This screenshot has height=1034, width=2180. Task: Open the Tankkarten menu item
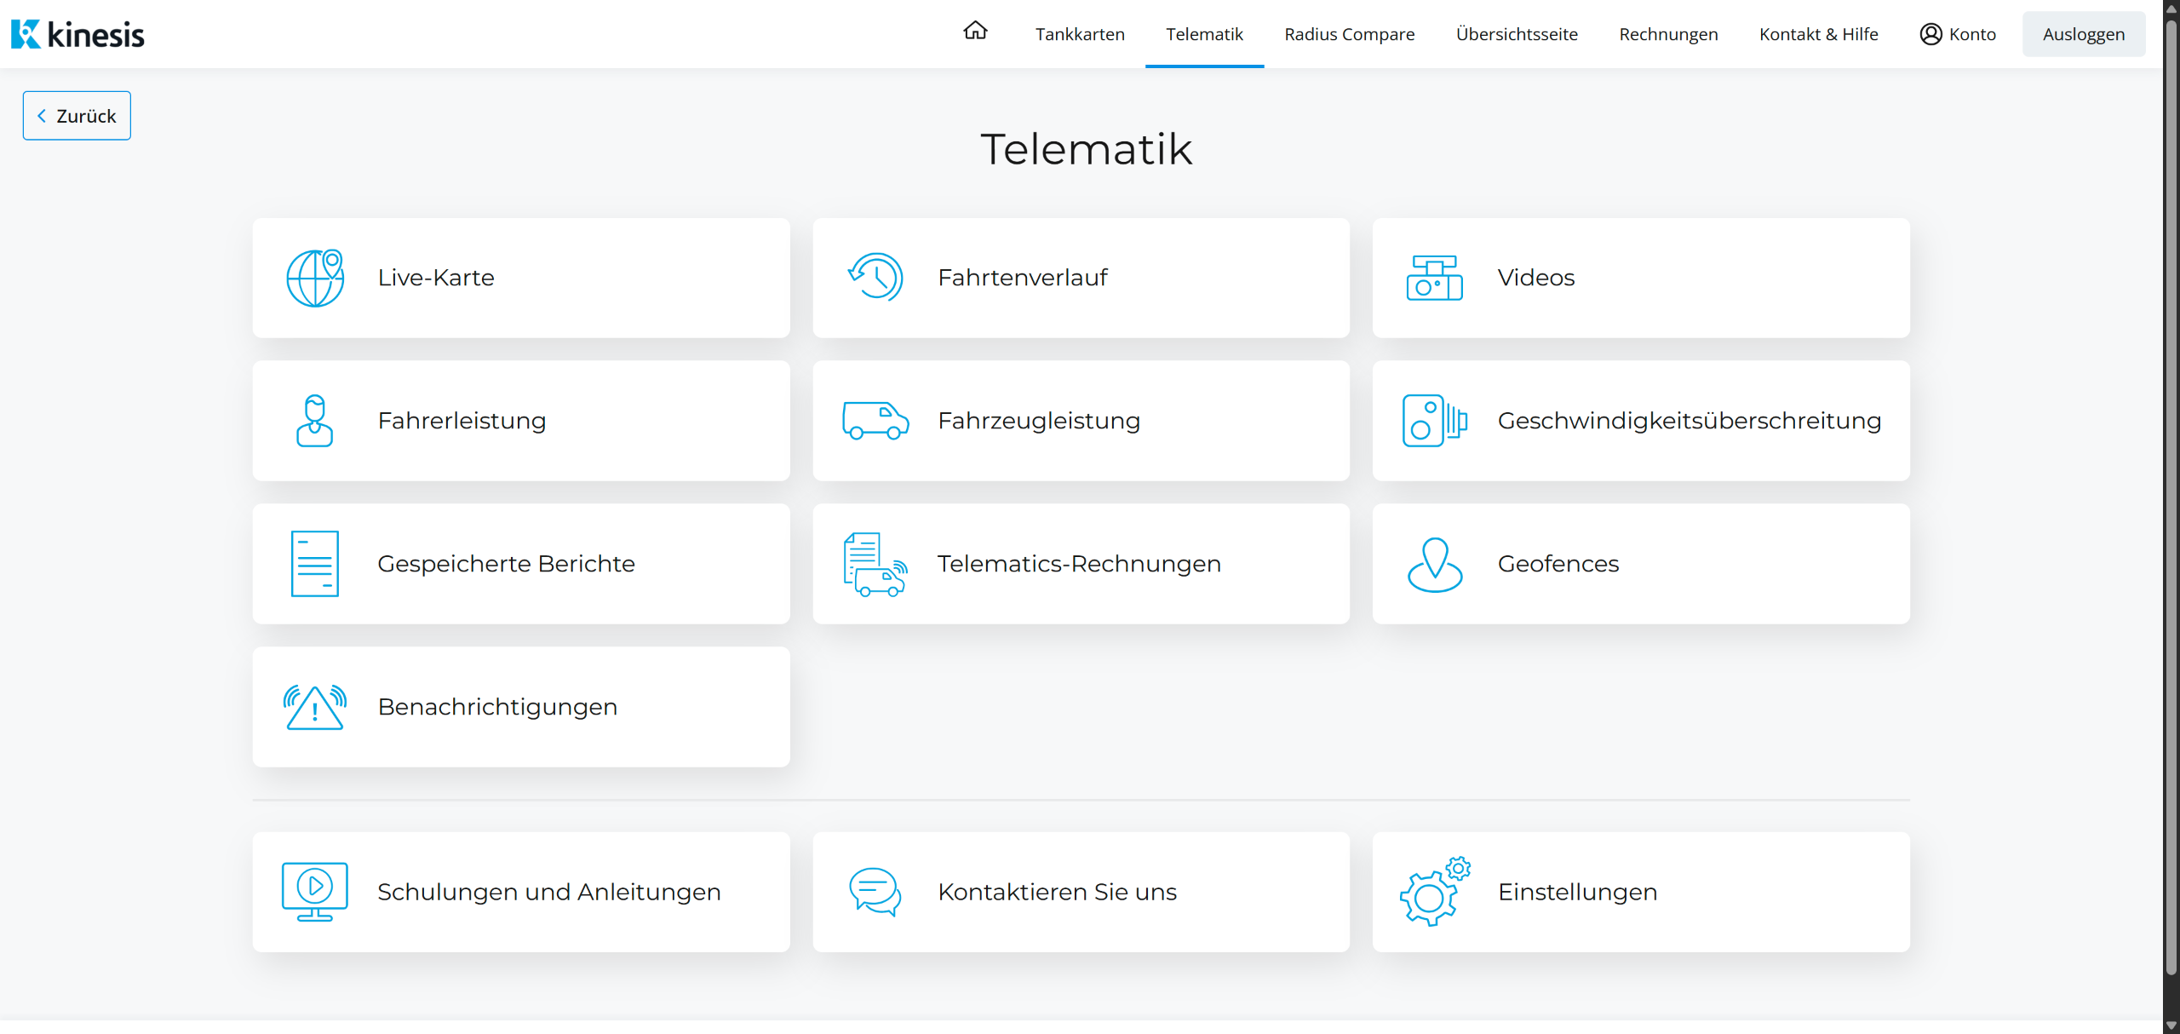(1080, 34)
